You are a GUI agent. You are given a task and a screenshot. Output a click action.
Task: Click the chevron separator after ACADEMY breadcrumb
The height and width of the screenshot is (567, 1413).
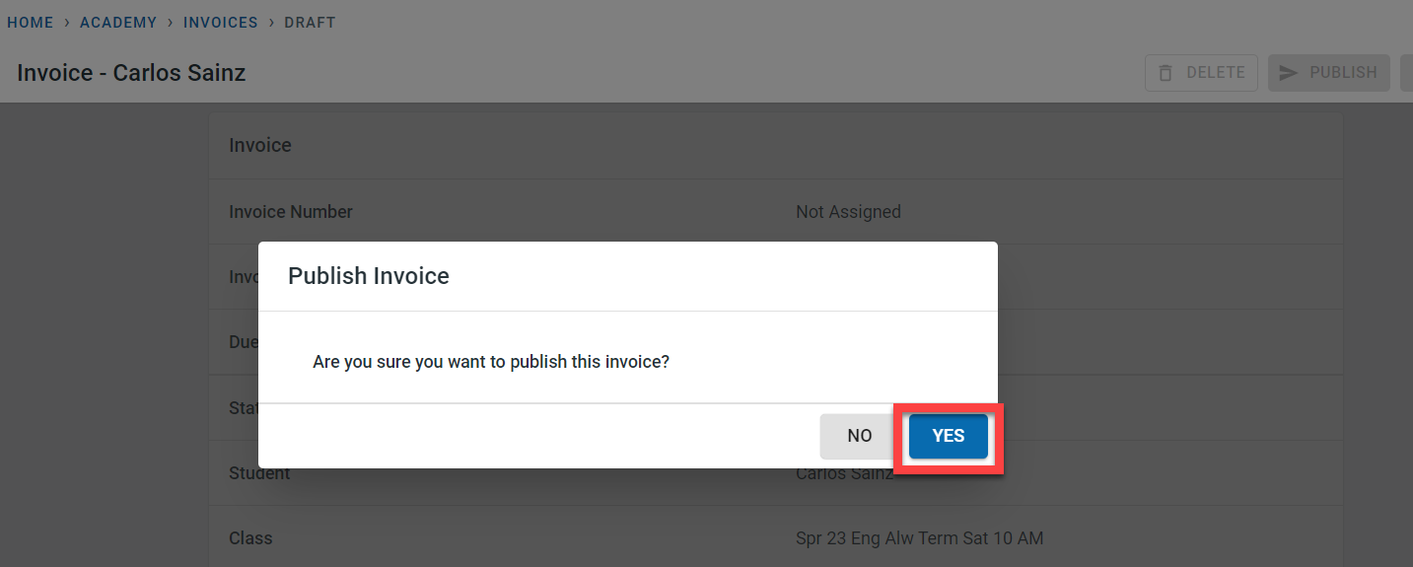point(171,23)
